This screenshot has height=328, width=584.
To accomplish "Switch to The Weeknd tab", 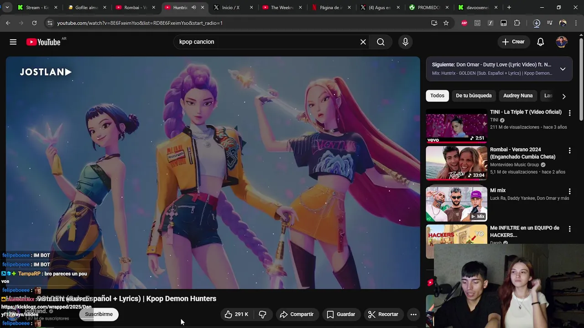I will 282,7.
